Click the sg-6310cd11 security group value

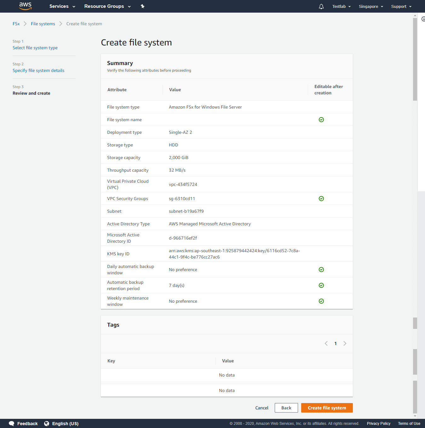point(182,199)
